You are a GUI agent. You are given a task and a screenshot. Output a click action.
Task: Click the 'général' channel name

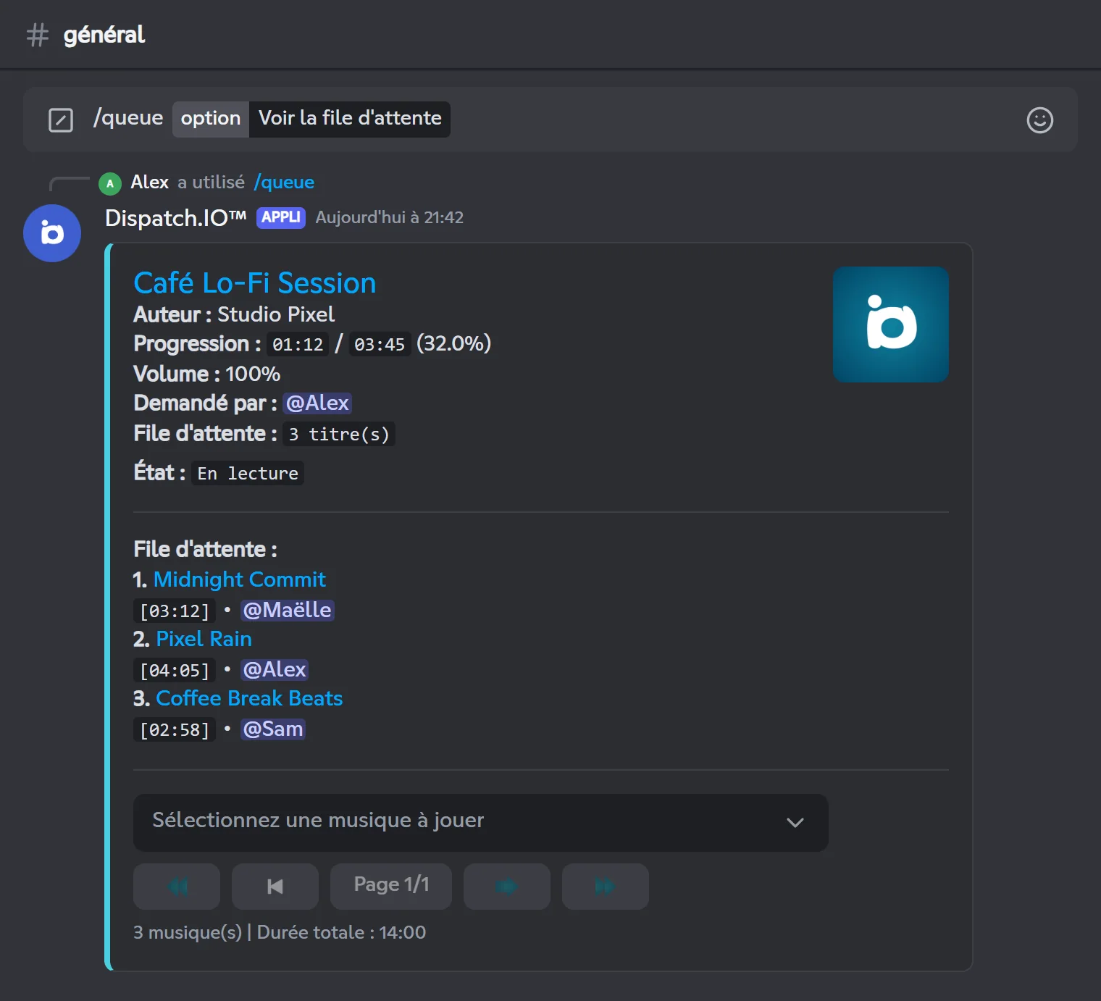click(x=104, y=35)
